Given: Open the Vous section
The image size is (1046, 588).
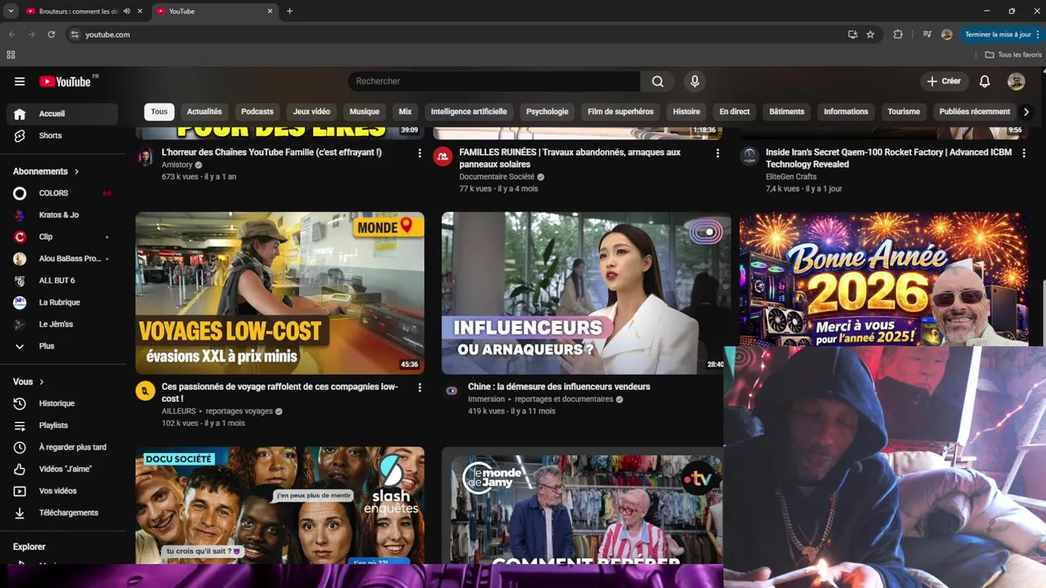Looking at the screenshot, I should [x=29, y=381].
